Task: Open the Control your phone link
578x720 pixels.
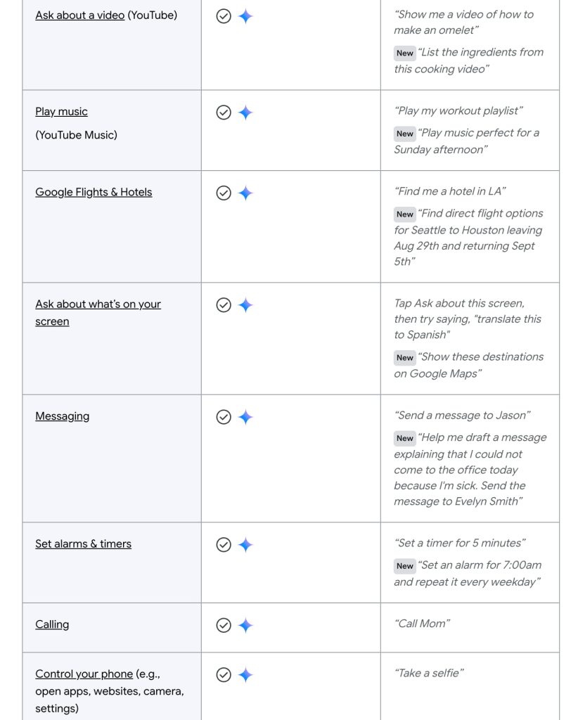Action: 84,674
